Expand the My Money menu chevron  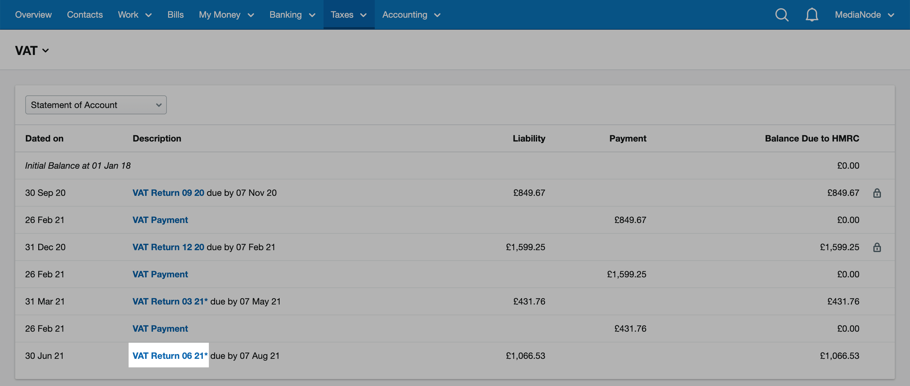251,15
